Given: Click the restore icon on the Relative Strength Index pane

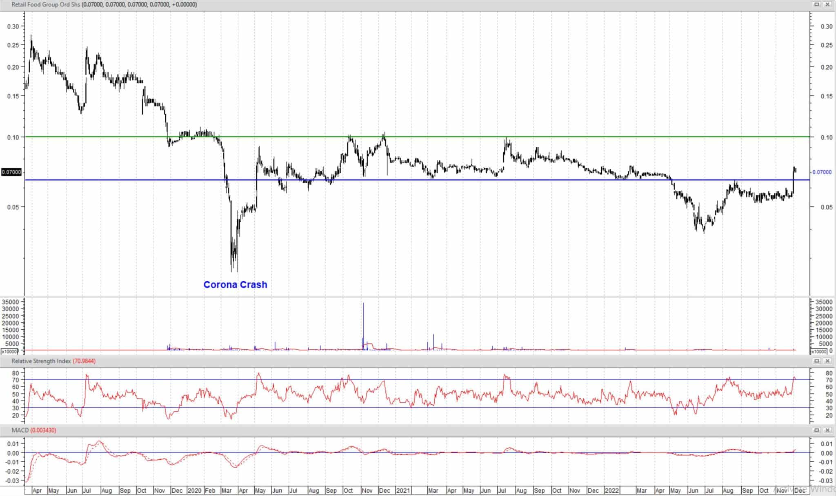Looking at the screenshot, I should click(x=817, y=361).
